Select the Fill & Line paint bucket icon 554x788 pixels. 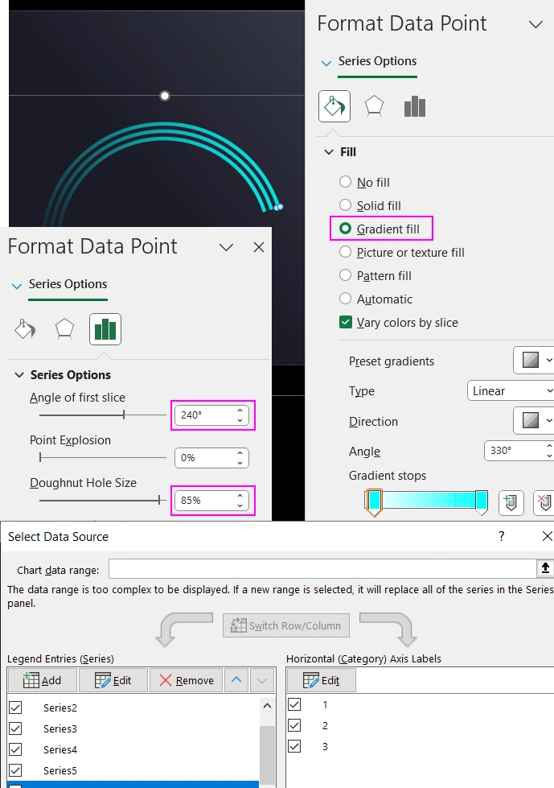[x=334, y=105]
